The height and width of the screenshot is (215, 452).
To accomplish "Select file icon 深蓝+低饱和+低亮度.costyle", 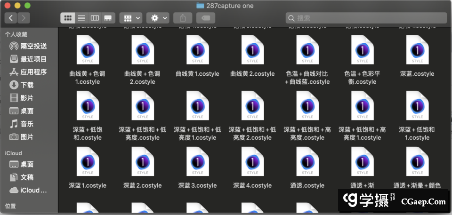I will (143, 105).
